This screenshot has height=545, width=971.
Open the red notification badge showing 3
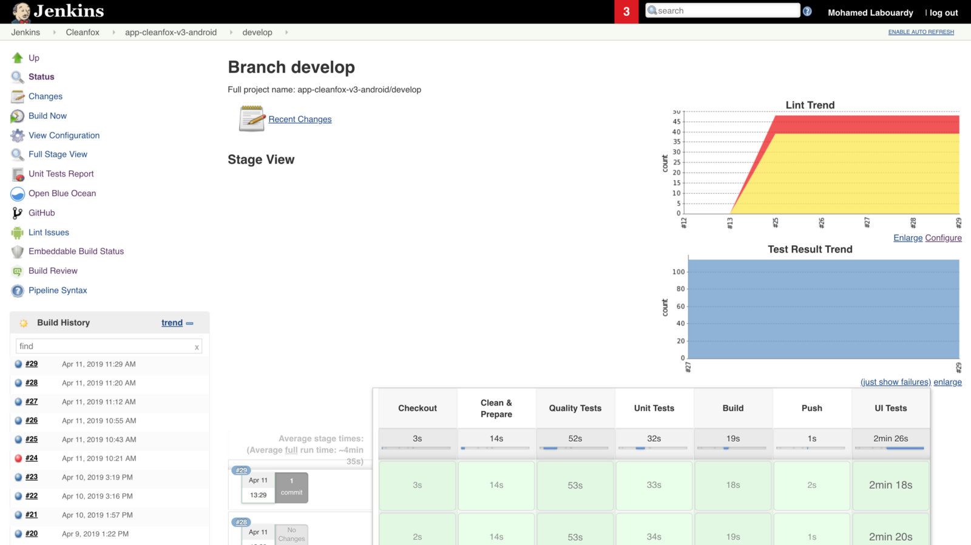(626, 12)
